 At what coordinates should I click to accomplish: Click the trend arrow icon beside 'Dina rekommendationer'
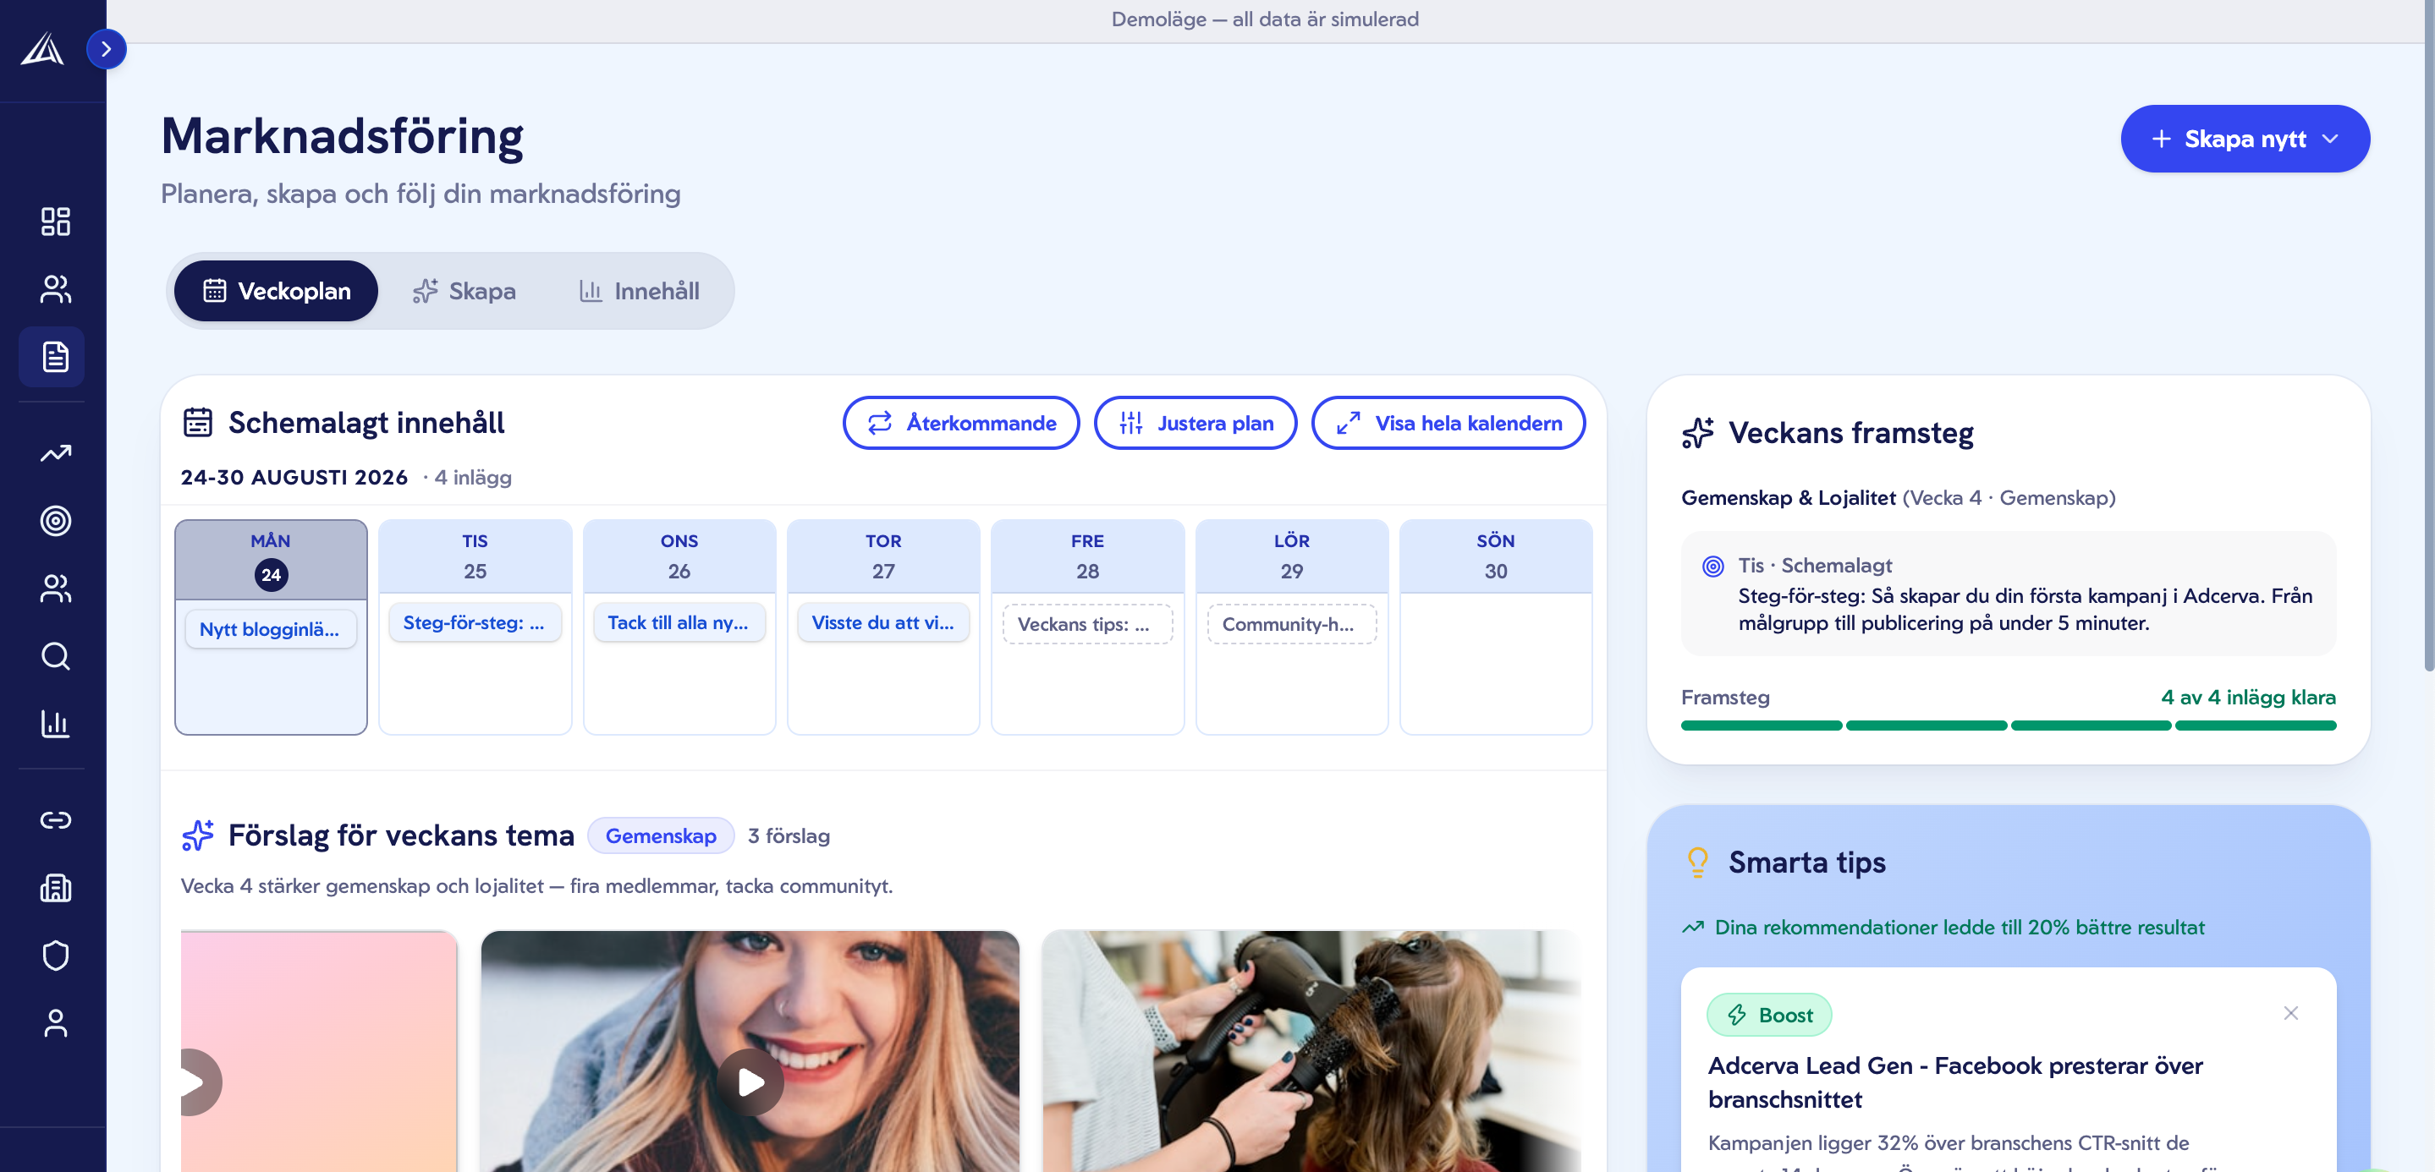tap(1693, 928)
